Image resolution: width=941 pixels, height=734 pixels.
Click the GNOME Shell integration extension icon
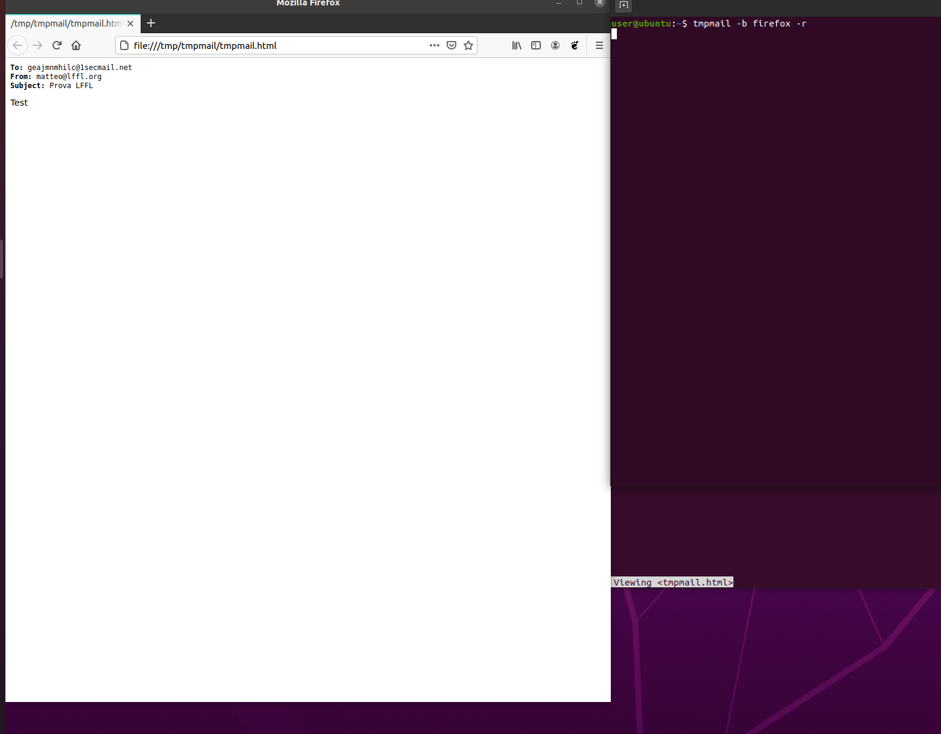click(x=575, y=45)
